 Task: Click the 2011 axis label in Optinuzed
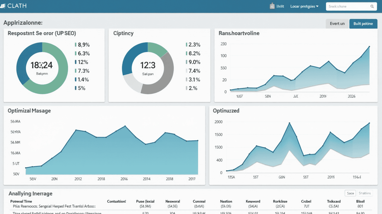tap(331, 177)
